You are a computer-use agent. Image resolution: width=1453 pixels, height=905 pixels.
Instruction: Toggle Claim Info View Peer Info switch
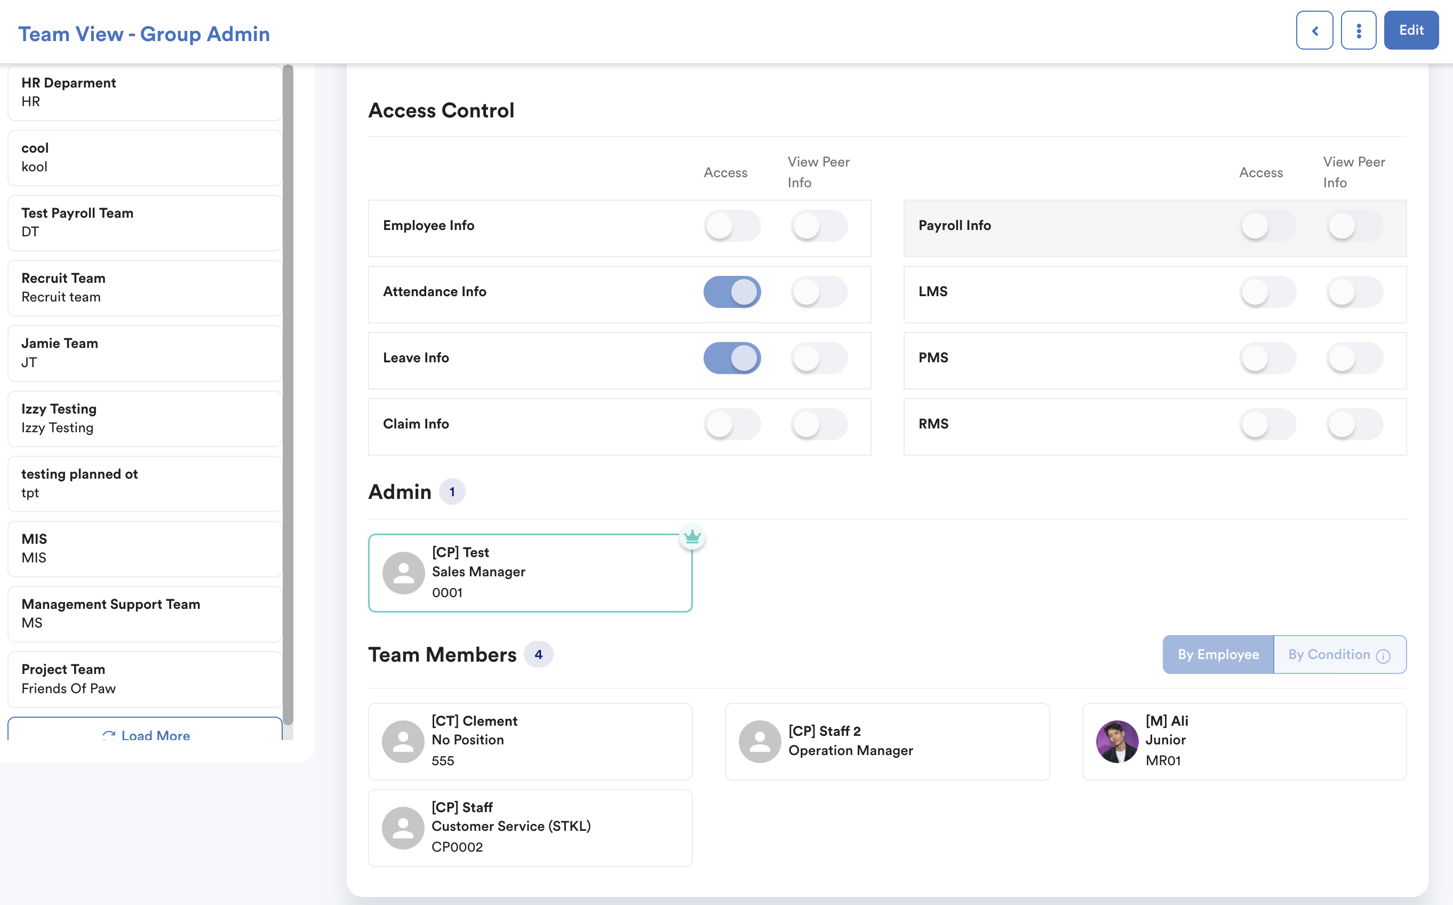818,424
